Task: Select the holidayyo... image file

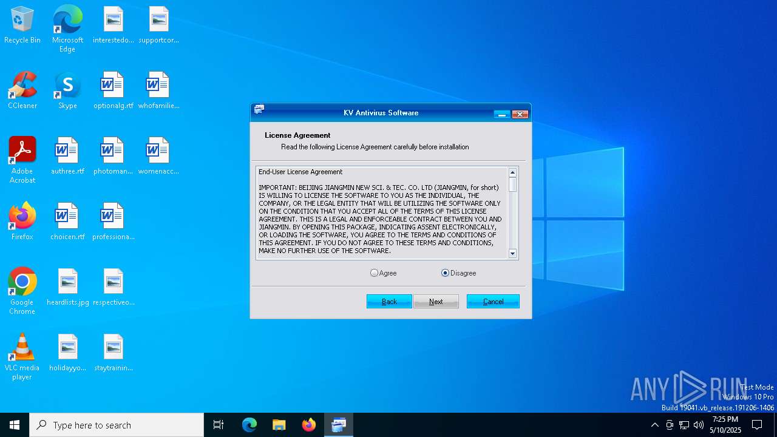Action: coord(67,353)
